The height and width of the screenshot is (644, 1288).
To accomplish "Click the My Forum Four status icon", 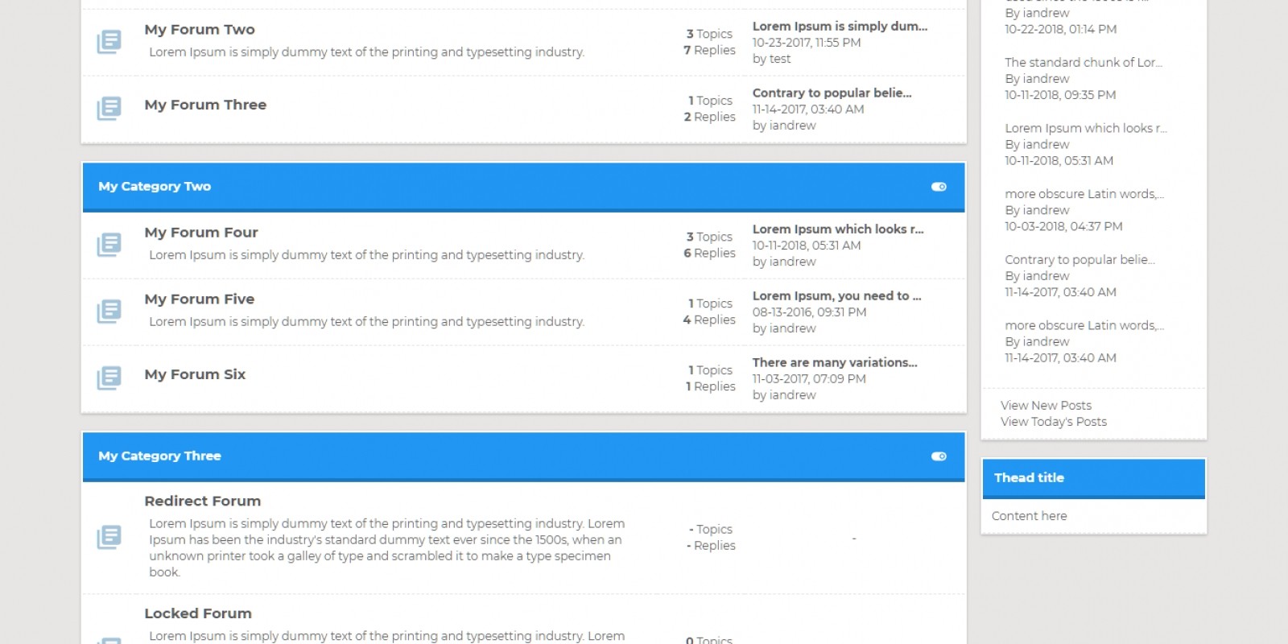I will (x=109, y=244).
